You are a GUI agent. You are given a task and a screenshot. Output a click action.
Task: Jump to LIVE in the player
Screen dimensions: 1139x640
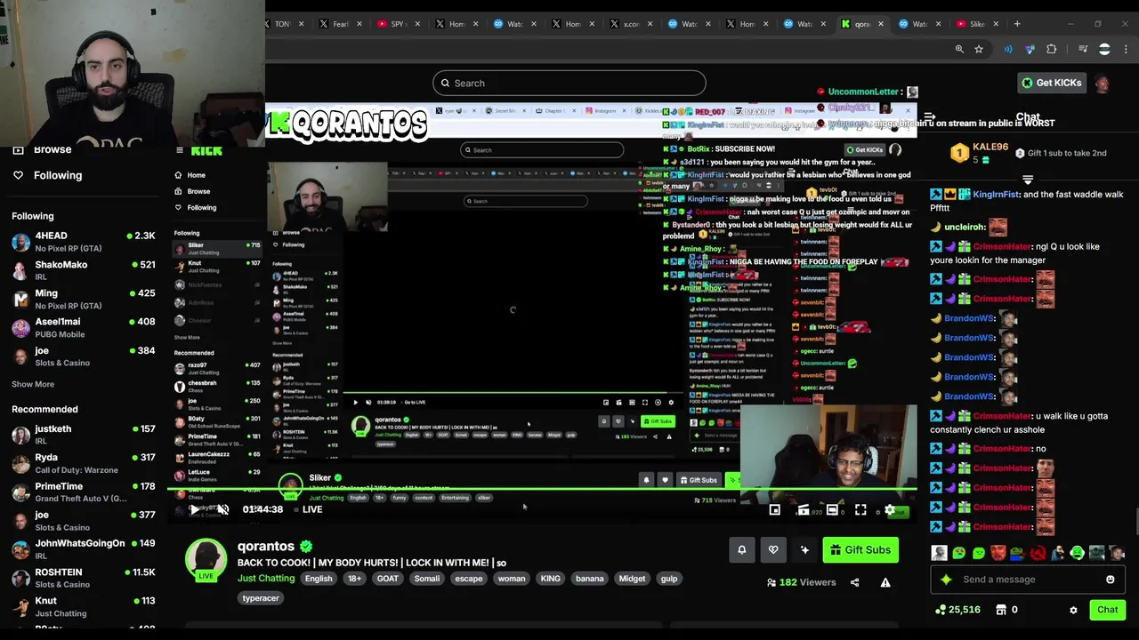306,509
